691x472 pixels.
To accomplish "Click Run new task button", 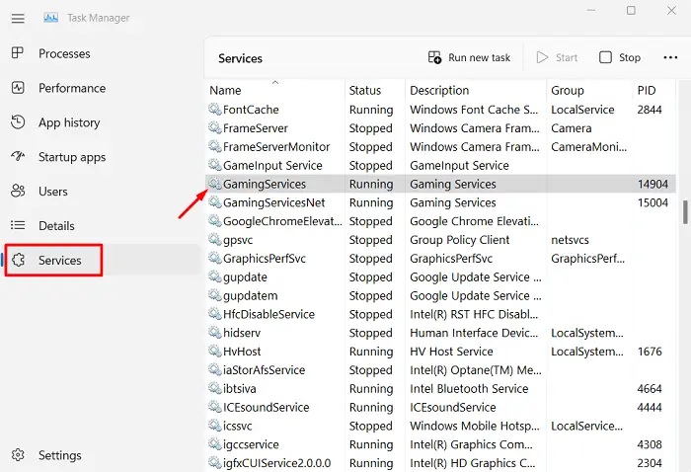I will point(469,57).
